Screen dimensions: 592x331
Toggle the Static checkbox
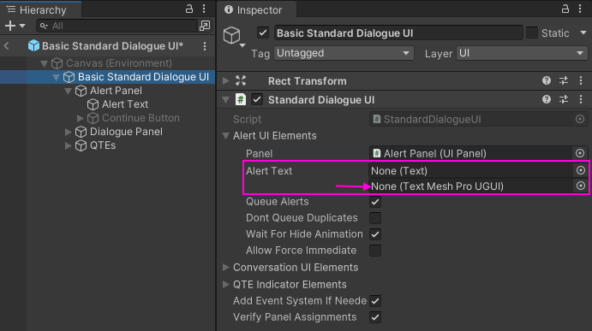click(531, 33)
